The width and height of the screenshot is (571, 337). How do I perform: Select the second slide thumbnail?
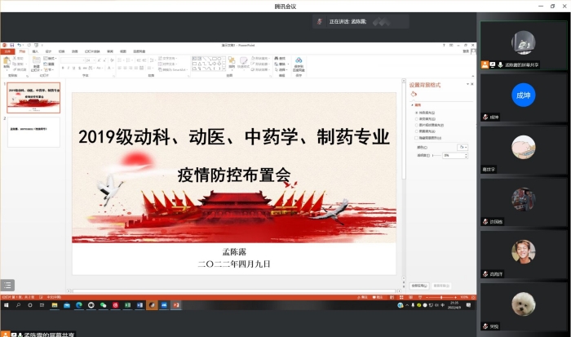33,132
